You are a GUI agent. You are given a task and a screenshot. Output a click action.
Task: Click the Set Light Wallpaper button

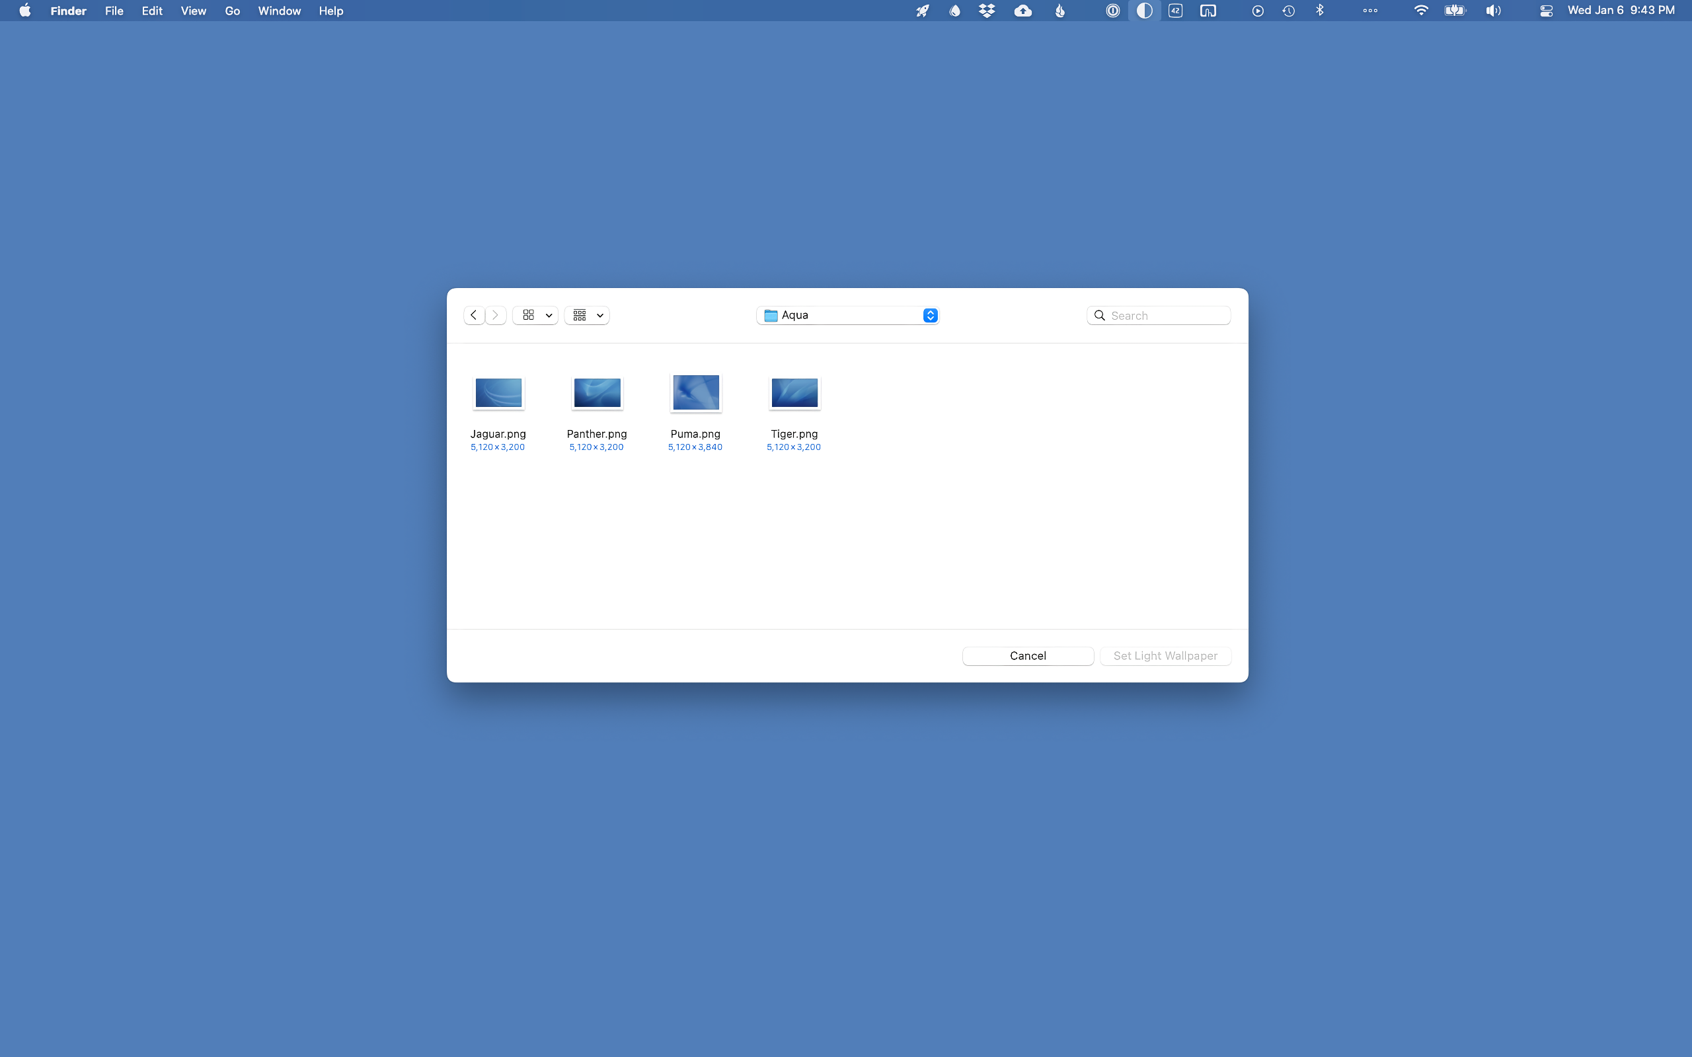pos(1165,656)
